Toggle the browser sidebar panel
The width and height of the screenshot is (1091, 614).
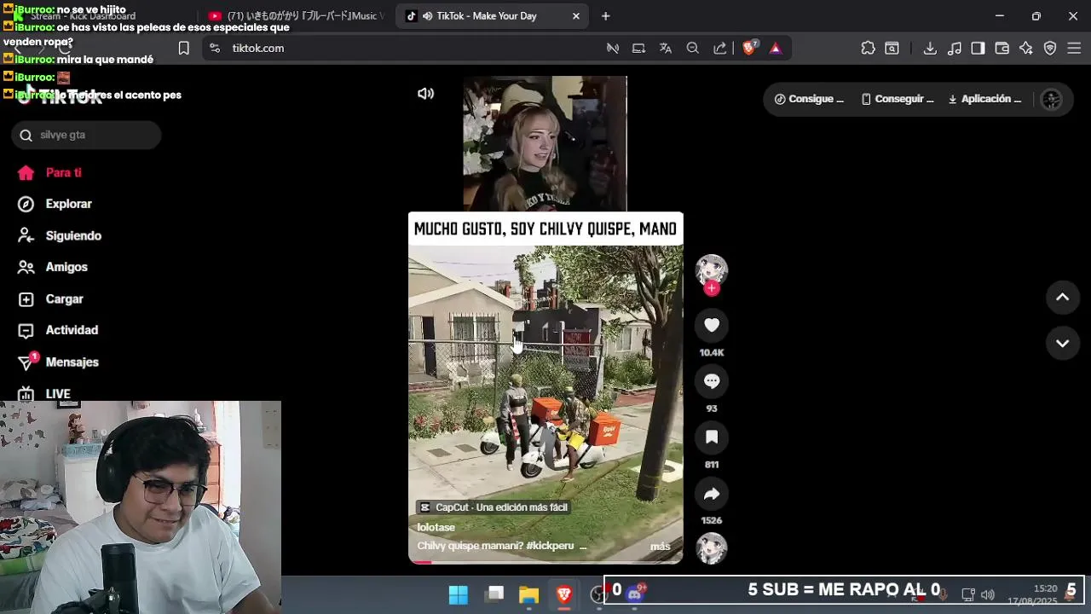coord(978,49)
